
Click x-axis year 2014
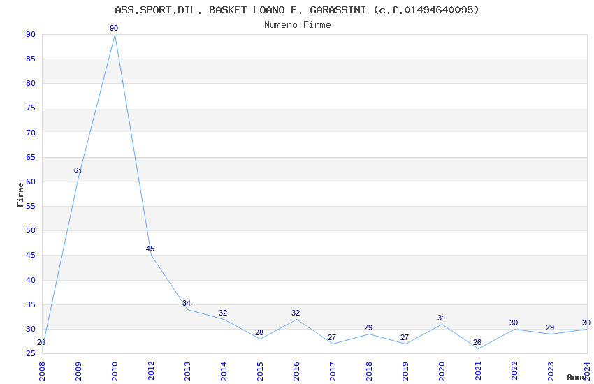coord(224,371)
